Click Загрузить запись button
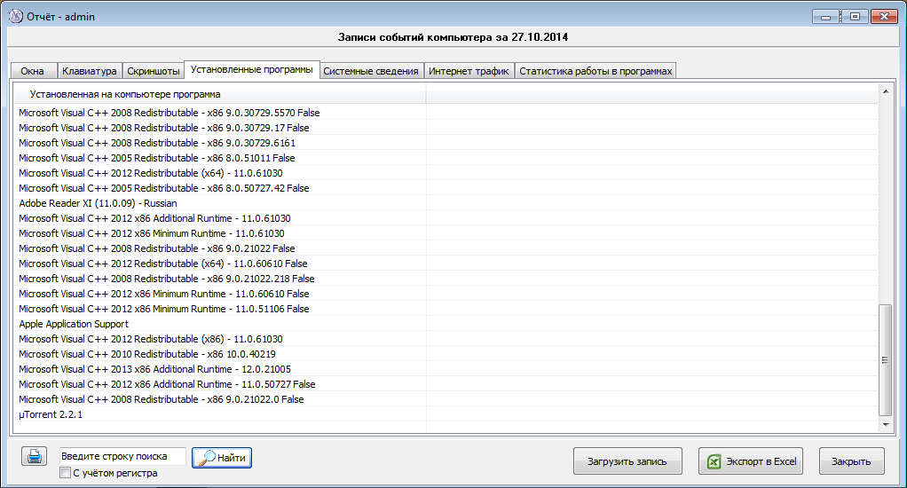907x488 pixels. pyautogui.click(x=627, y=461)
